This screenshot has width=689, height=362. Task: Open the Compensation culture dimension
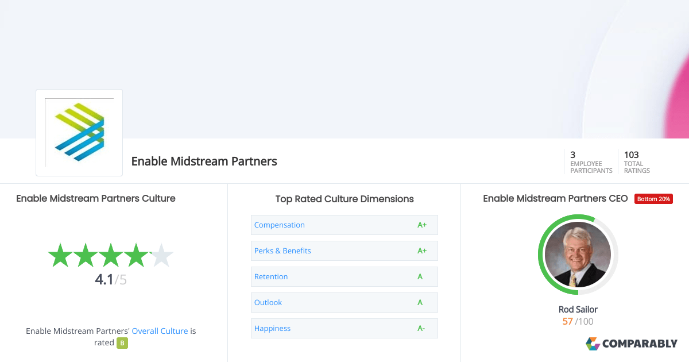point(280,225)
